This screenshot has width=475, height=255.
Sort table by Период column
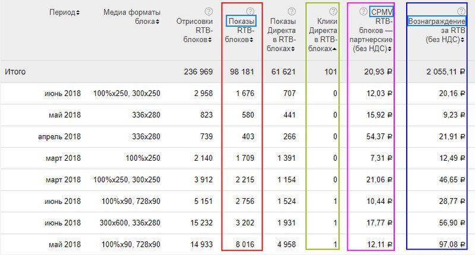[x=78, y=12]
